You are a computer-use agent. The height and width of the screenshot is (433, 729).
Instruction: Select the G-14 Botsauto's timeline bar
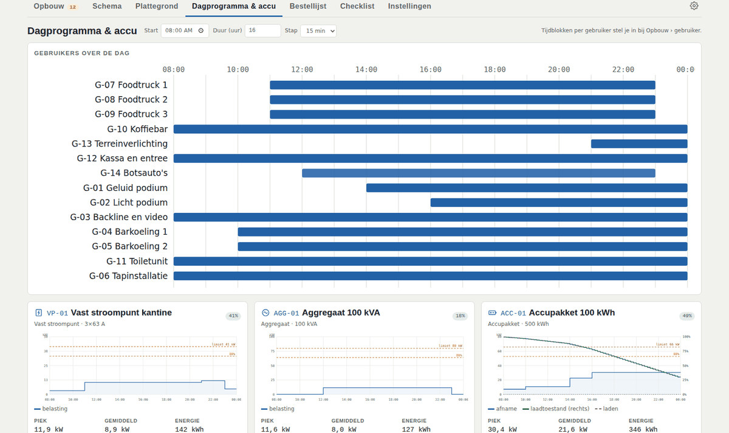[479, 173]
